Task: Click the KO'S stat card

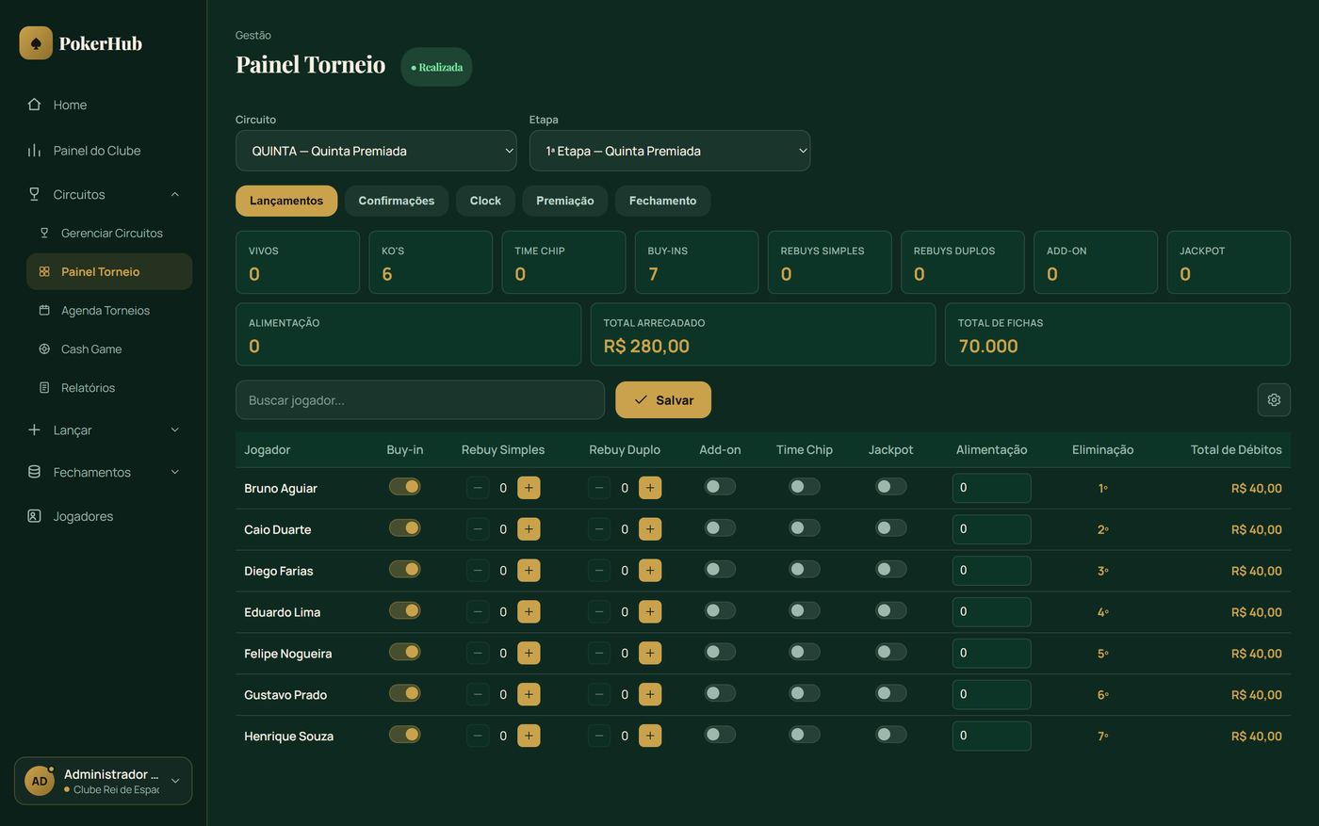Action: click(x=431, y=263)
